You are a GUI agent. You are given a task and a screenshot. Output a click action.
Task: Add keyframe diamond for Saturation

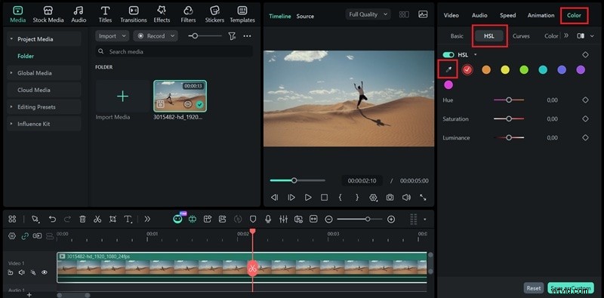[585, 118]
